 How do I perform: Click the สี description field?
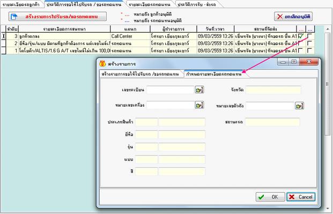point(182,172)
